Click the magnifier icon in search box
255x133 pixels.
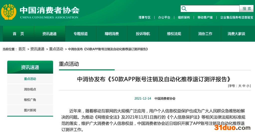184,9
